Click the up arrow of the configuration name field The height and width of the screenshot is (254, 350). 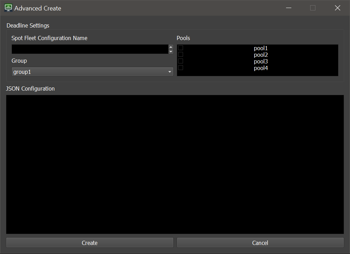[x=171, y=47]
